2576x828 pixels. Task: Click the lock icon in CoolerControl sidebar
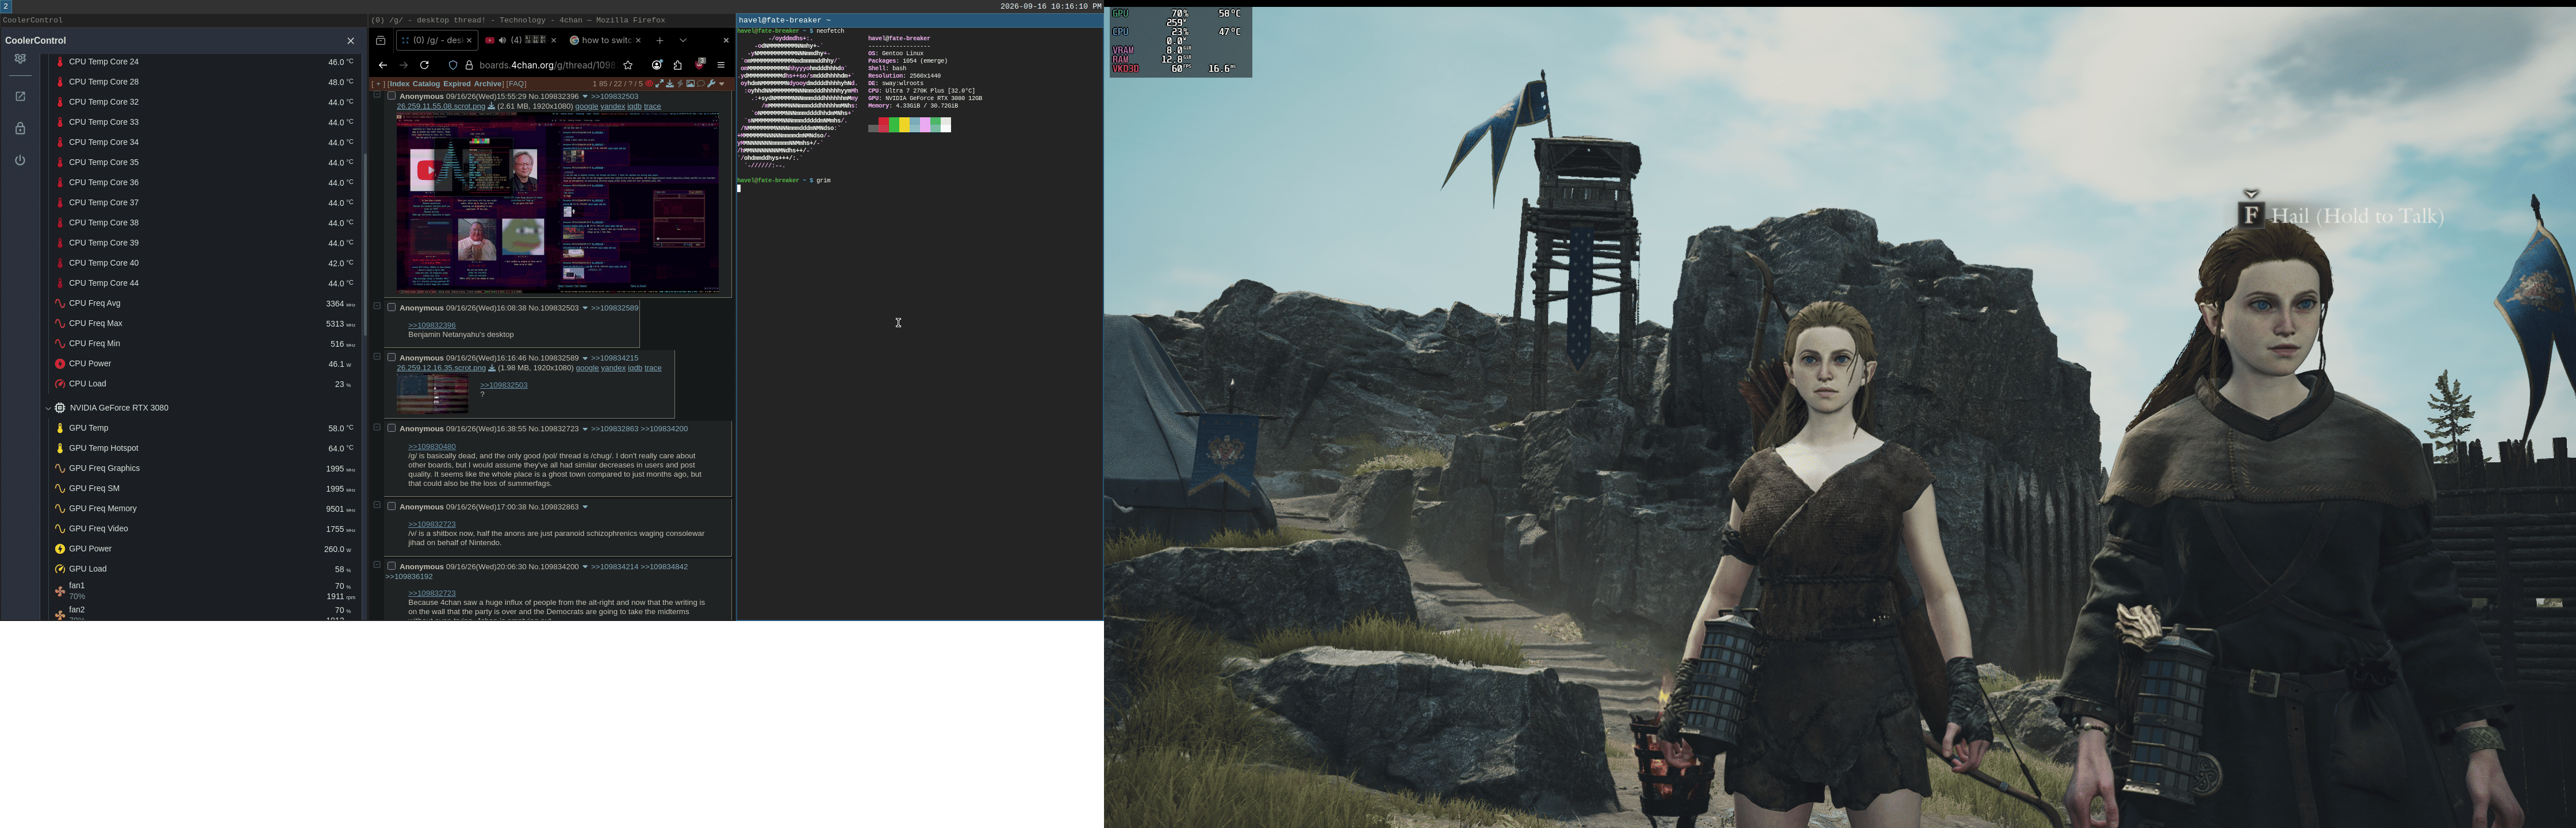point(20,128)
